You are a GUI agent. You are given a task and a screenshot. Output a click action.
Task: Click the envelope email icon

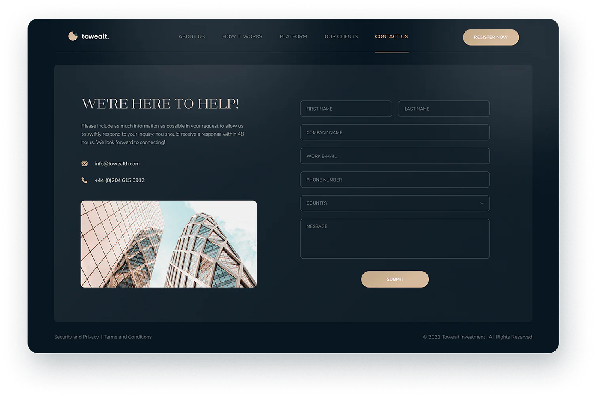point(84,164)
